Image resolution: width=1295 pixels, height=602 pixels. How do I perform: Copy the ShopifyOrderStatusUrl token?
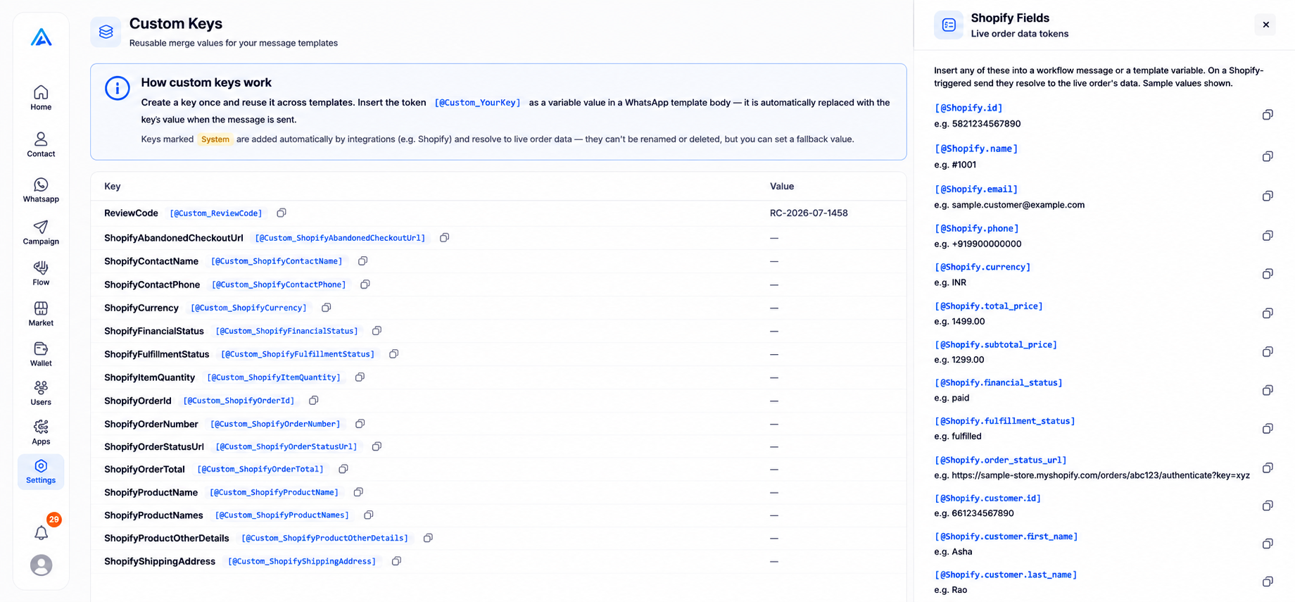[x=377, y=446]
